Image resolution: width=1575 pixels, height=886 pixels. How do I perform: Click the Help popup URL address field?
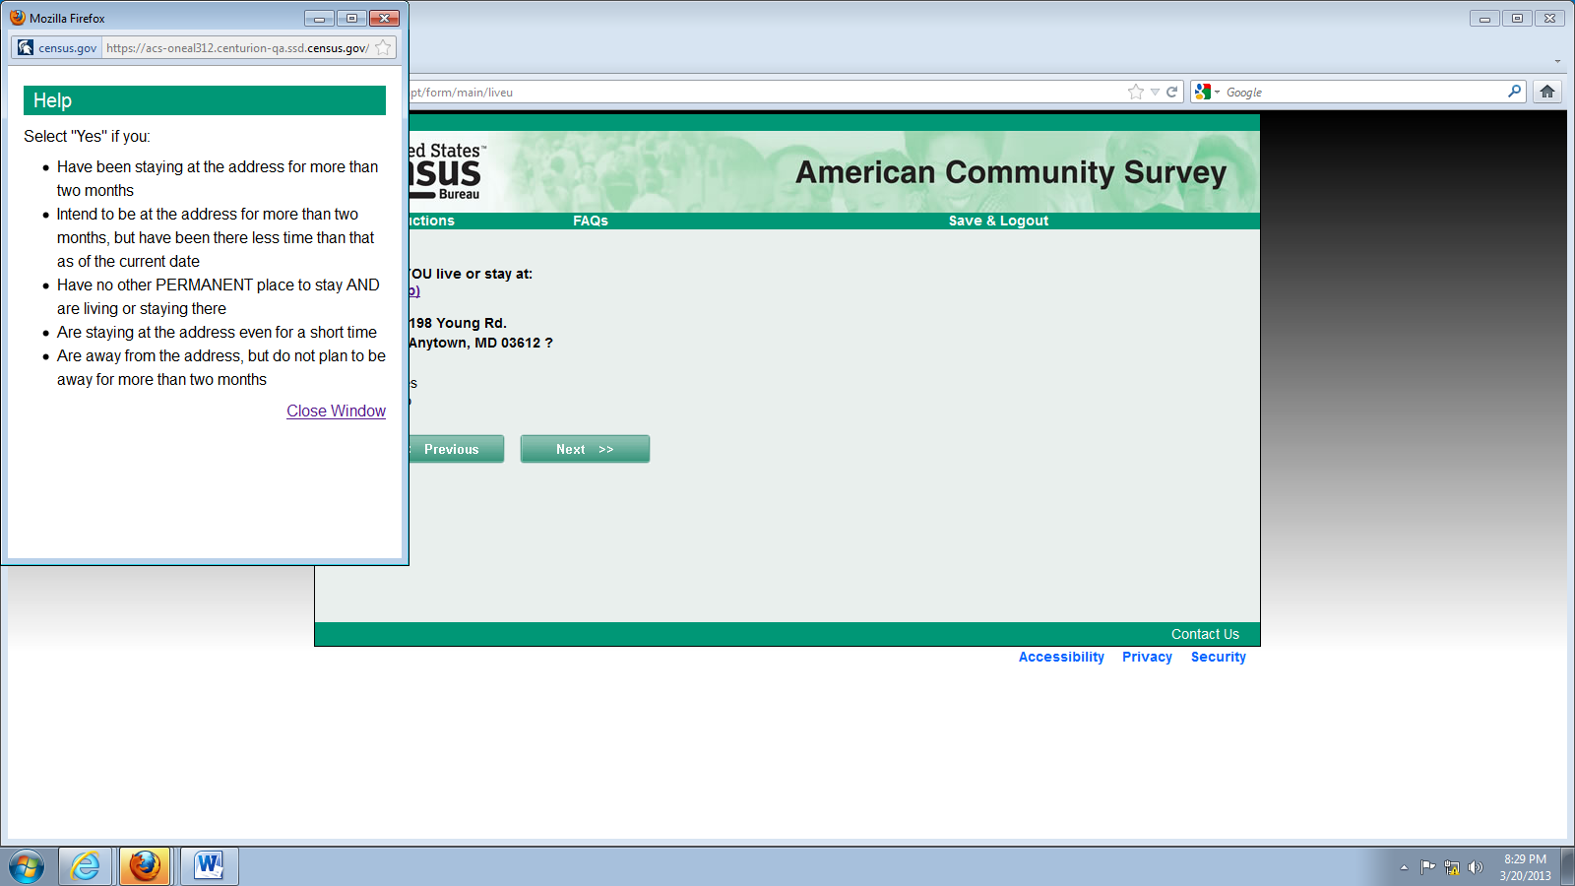[237, 47]
